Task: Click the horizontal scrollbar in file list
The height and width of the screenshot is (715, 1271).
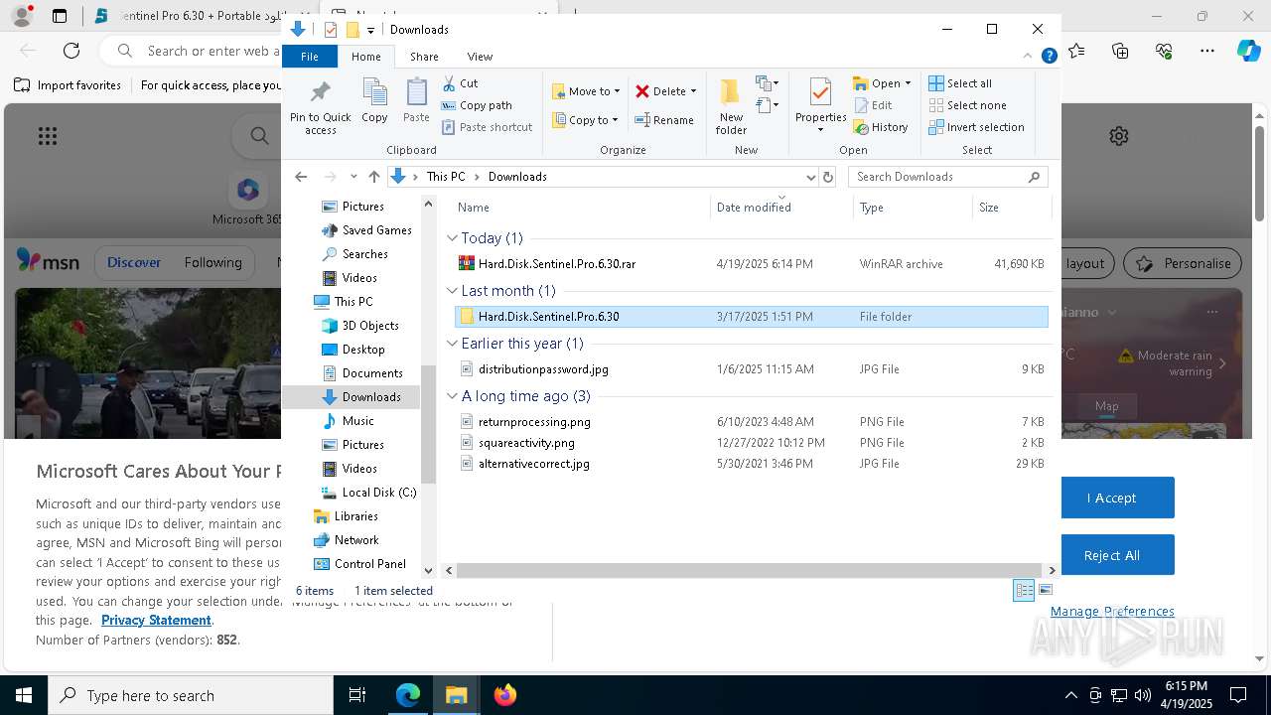Action: pyautogui.click(x=749, y=571)
